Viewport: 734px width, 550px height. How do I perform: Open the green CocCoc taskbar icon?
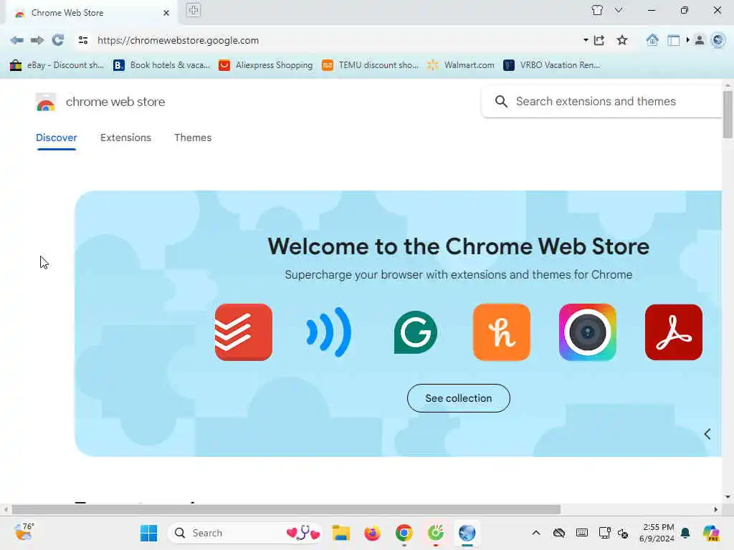pyautogui.click(x=435, y=533)
